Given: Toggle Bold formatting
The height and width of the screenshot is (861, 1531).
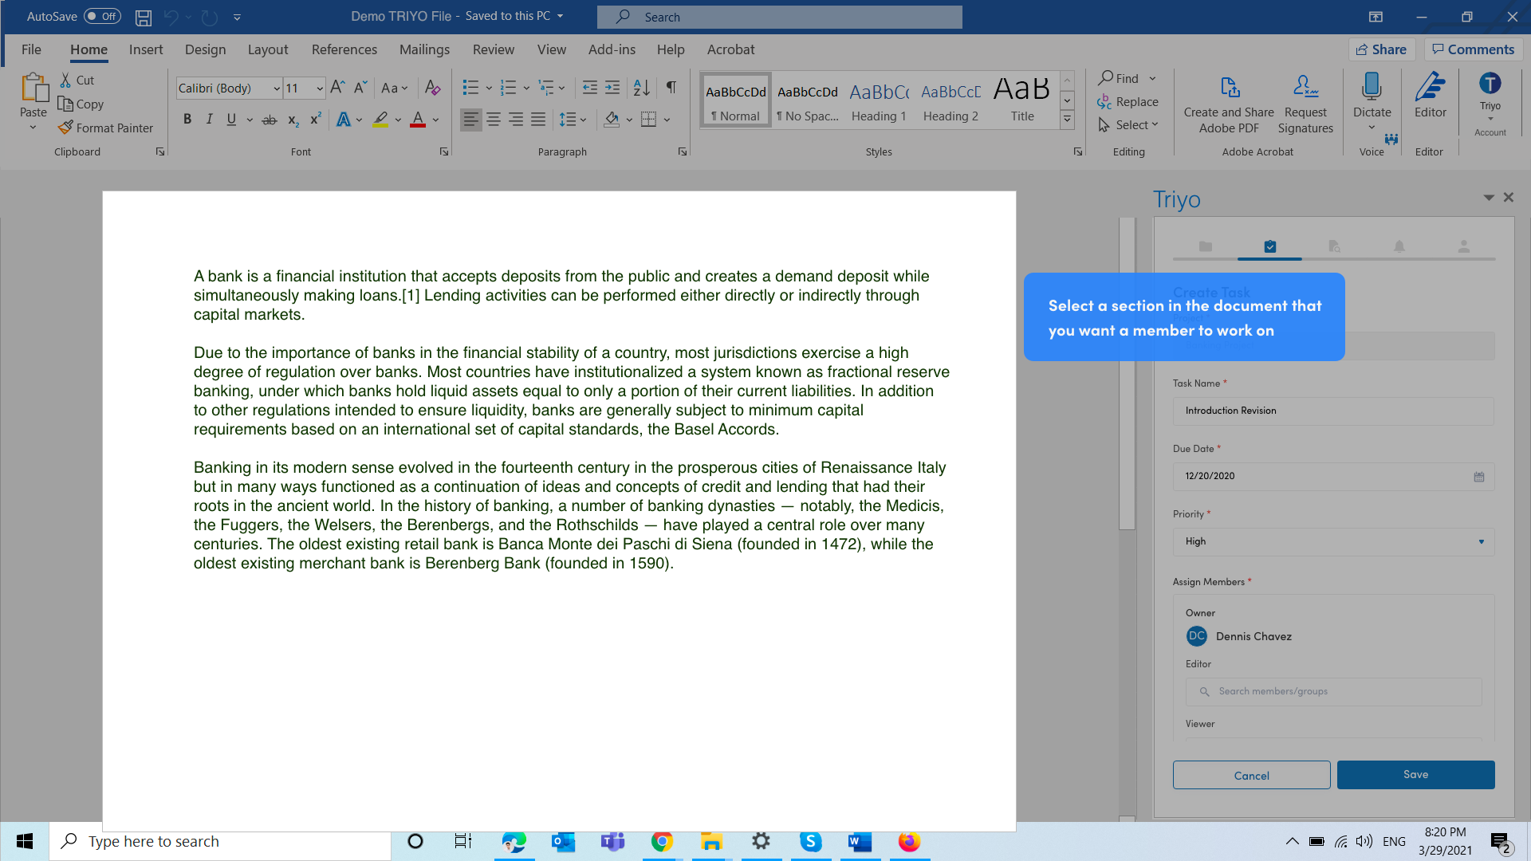Looking at the screenshot, I should pos(187,120).
